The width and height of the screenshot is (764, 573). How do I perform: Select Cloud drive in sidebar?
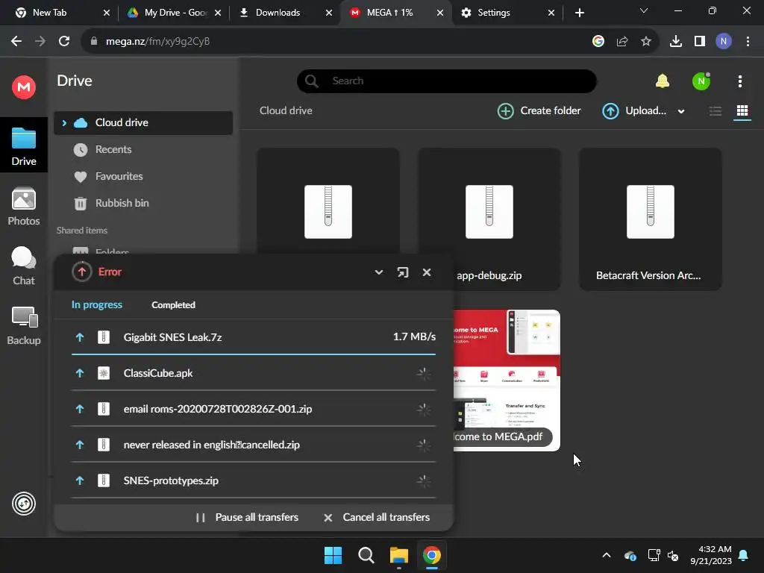coord(143,123)
